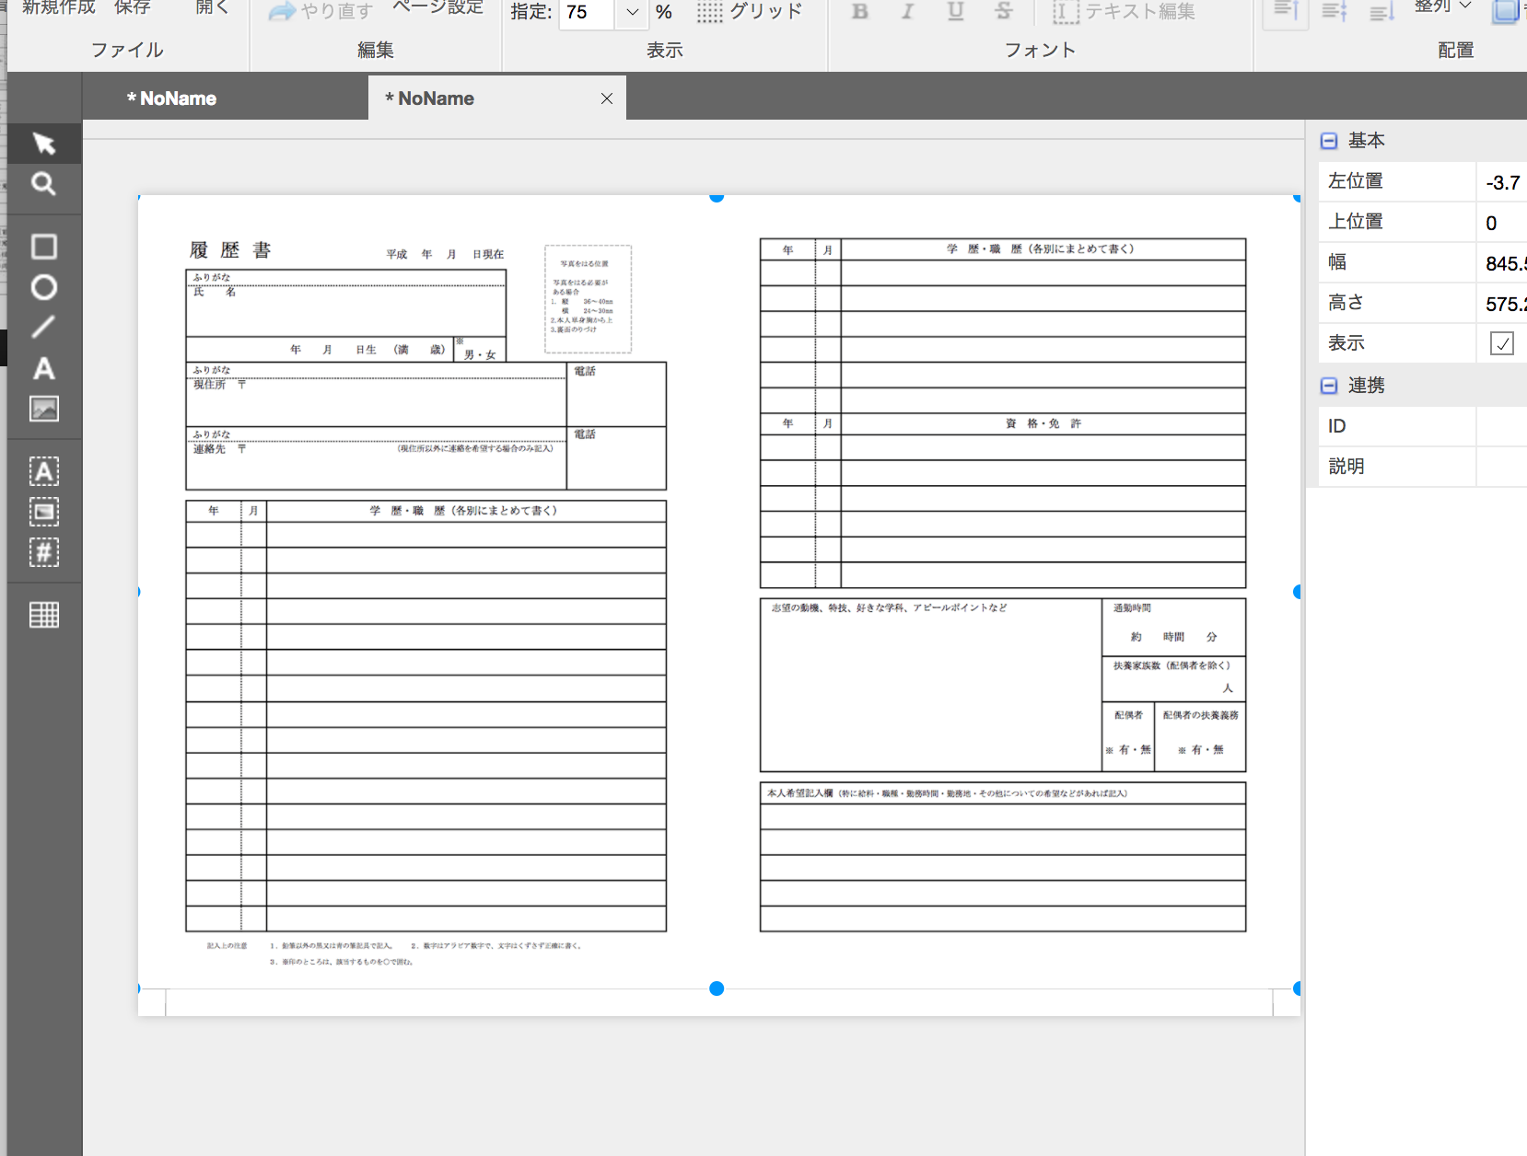Screen dimensions: 1527x1156
Task: Toggle underline font style
Action: click(x=955, y=11)
